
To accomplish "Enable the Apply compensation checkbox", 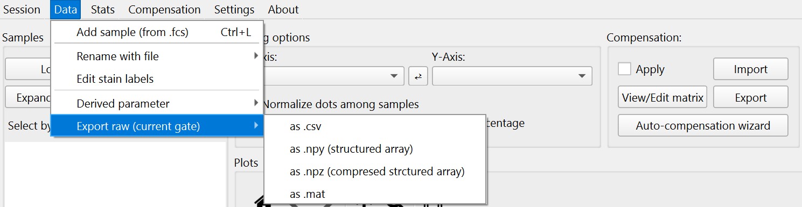I will click(x=625, y=69).
